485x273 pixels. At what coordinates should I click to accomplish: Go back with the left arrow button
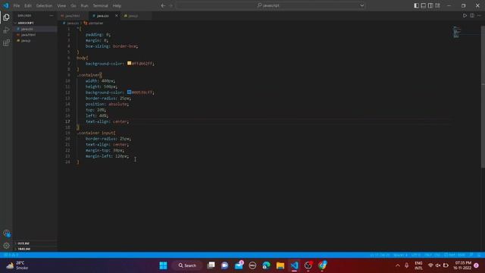[x=163, y=5]
